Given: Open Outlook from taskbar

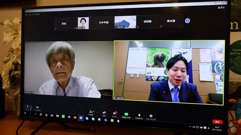Looking at the screenshot, I should (x=52, y=115).
